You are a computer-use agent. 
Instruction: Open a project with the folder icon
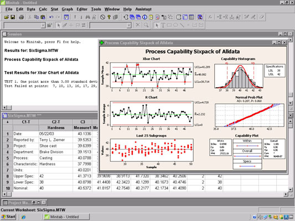[x=7, y=17]
